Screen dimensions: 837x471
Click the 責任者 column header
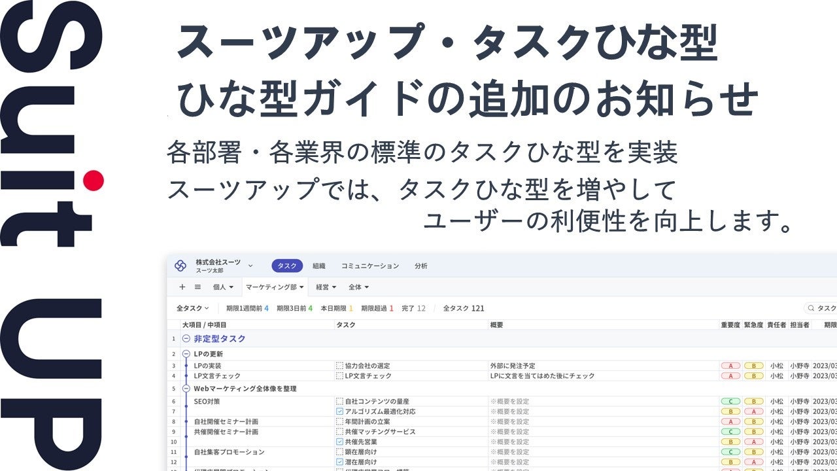(x=776, y=325)
